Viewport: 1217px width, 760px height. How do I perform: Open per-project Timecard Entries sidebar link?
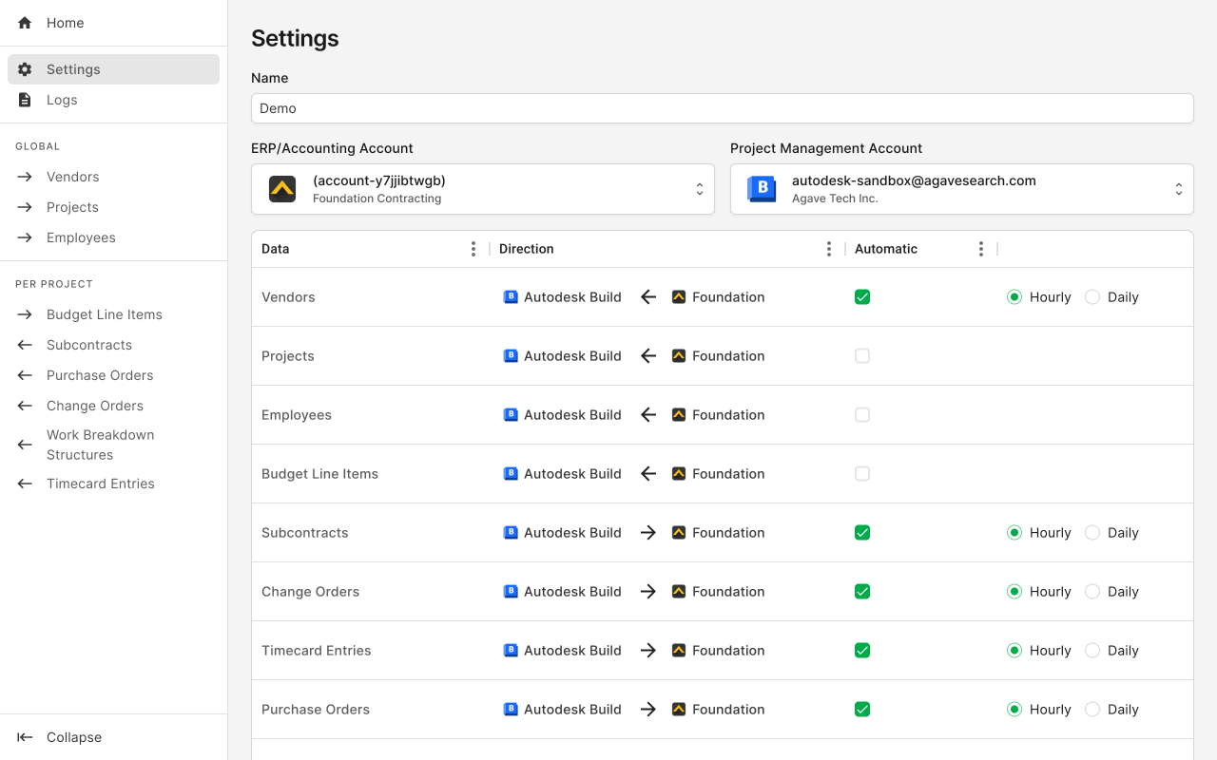113,484
